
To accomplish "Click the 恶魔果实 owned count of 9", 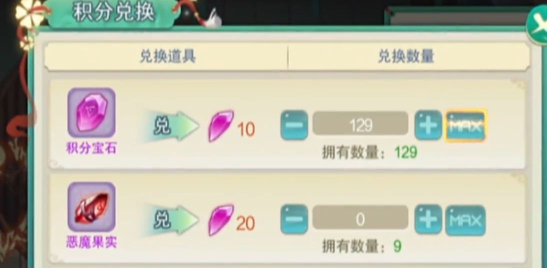I will point(397,246).
